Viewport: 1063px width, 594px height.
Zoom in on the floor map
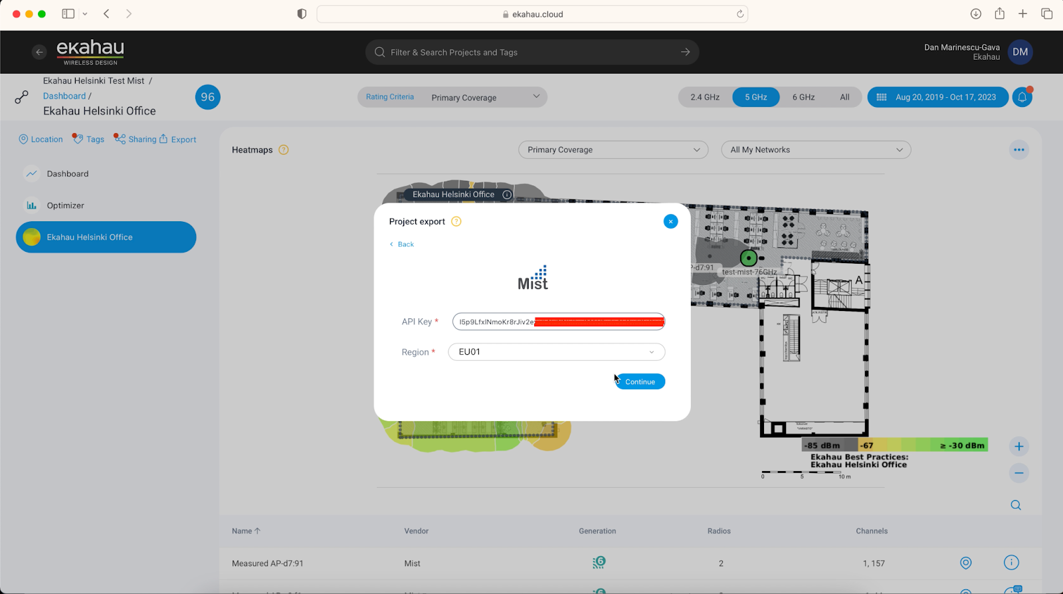click(x=1018, y=446)
